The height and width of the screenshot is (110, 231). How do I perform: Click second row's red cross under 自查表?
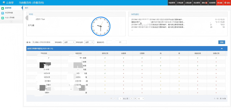(124, 62)
